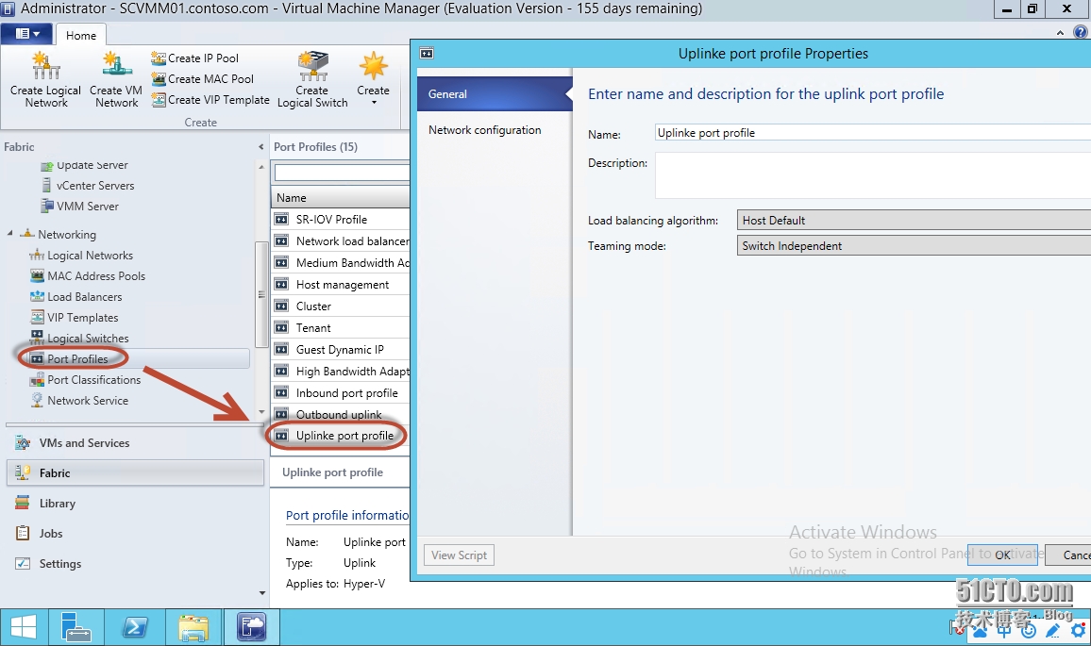Image resolution: width=1091 pixels, height=646 pixels.
Task: Click Virtual Machine Manager taskbar icon
Action: coord(251,627)
